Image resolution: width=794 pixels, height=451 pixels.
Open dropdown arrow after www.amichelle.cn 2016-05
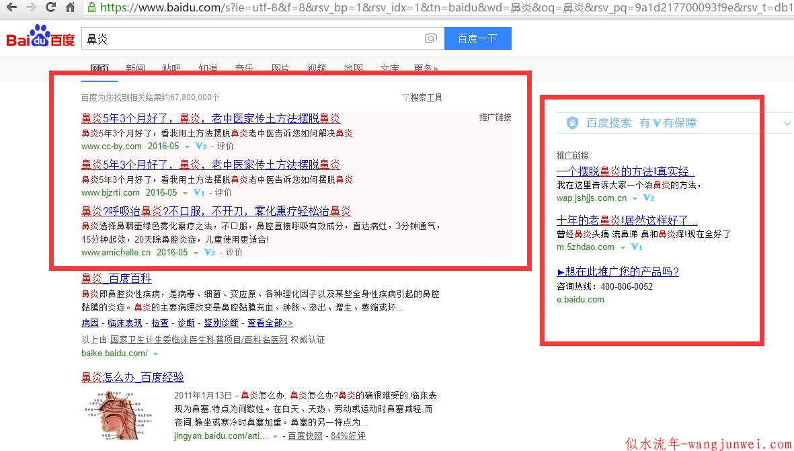click(x=196, y=253)
